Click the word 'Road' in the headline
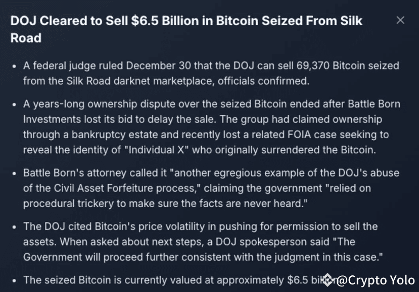The image size is (419, 292). 26,38
